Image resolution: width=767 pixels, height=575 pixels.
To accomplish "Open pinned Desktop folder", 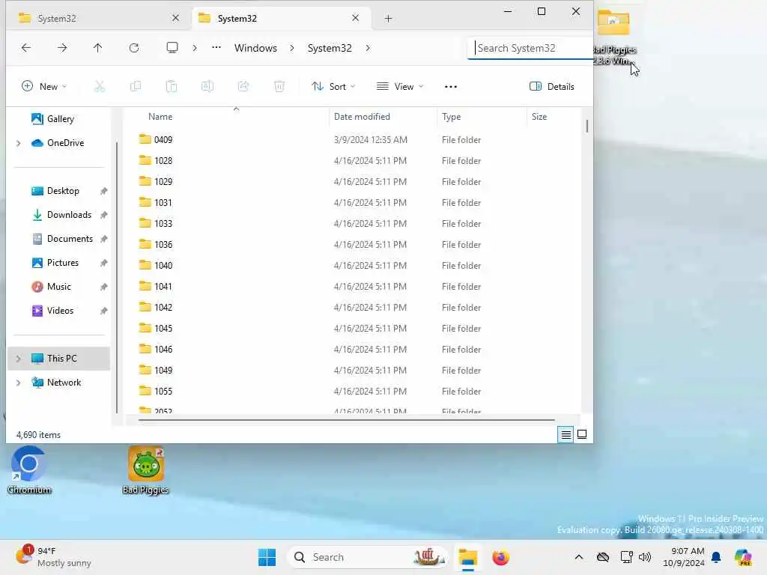I will [63, 191].
